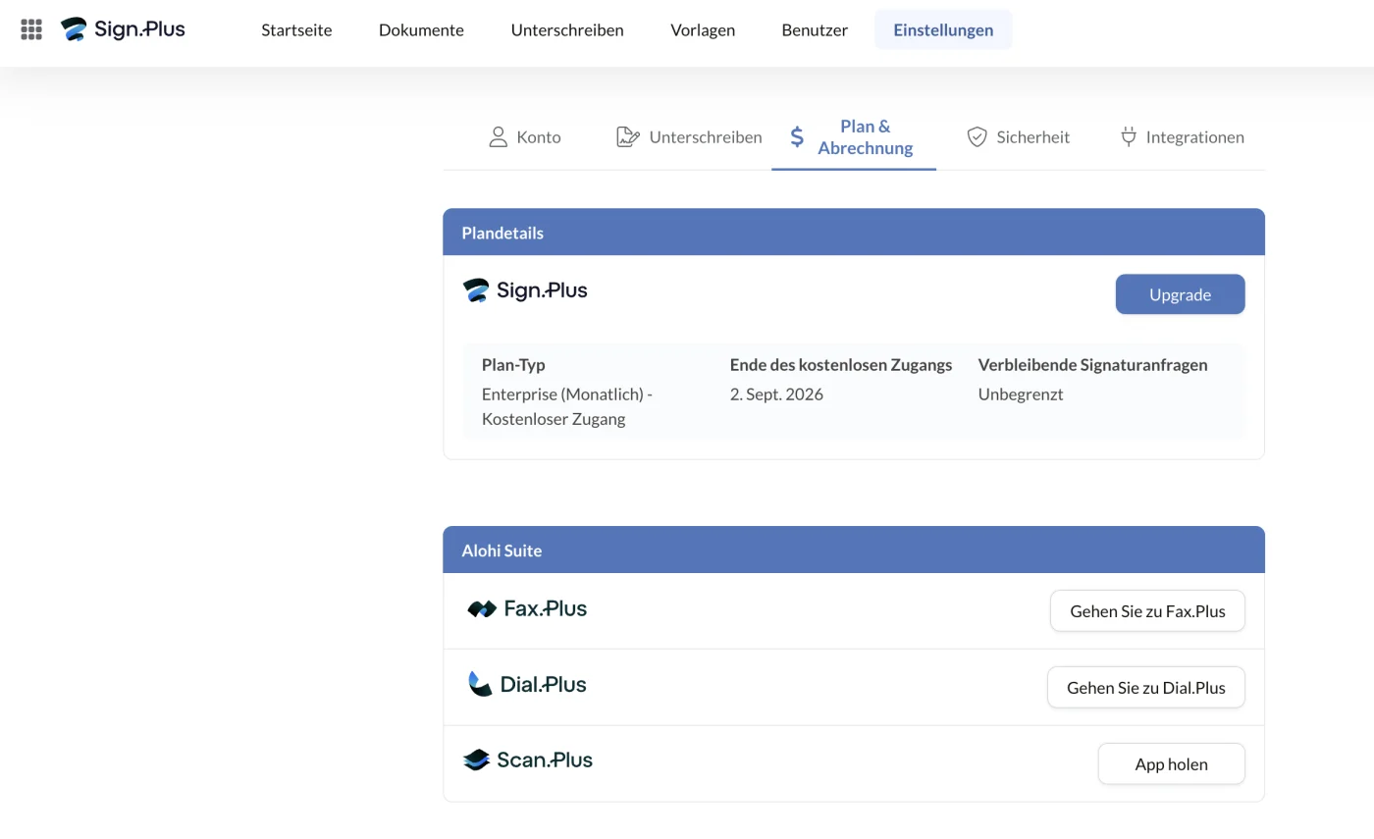
Task: Click the Verbleibende Signaturanfragen label
Action: (x=1092, y=364)
